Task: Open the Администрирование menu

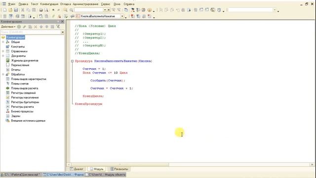Action: click(x=85, y=4)
